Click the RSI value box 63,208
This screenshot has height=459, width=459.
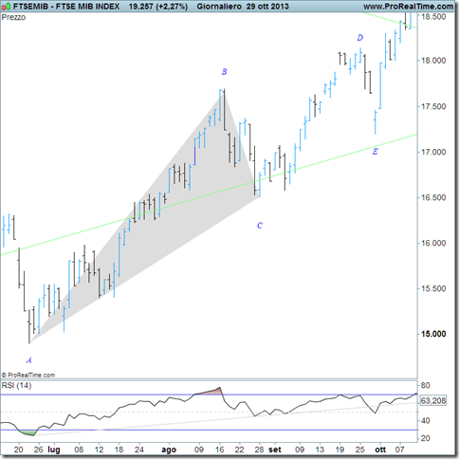click(433, 401)
